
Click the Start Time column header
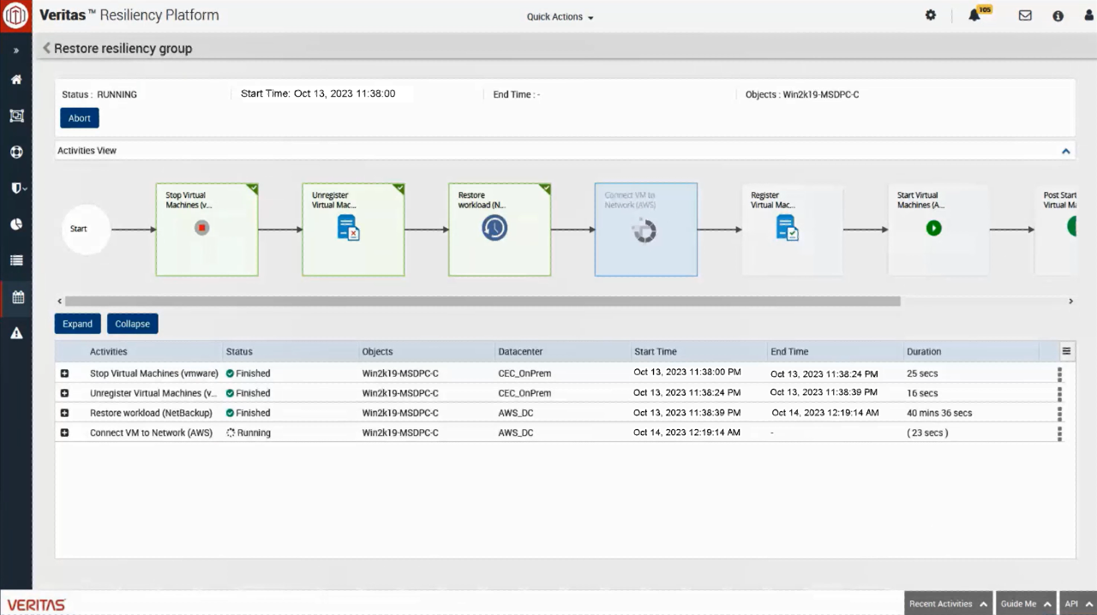[656, 351]
